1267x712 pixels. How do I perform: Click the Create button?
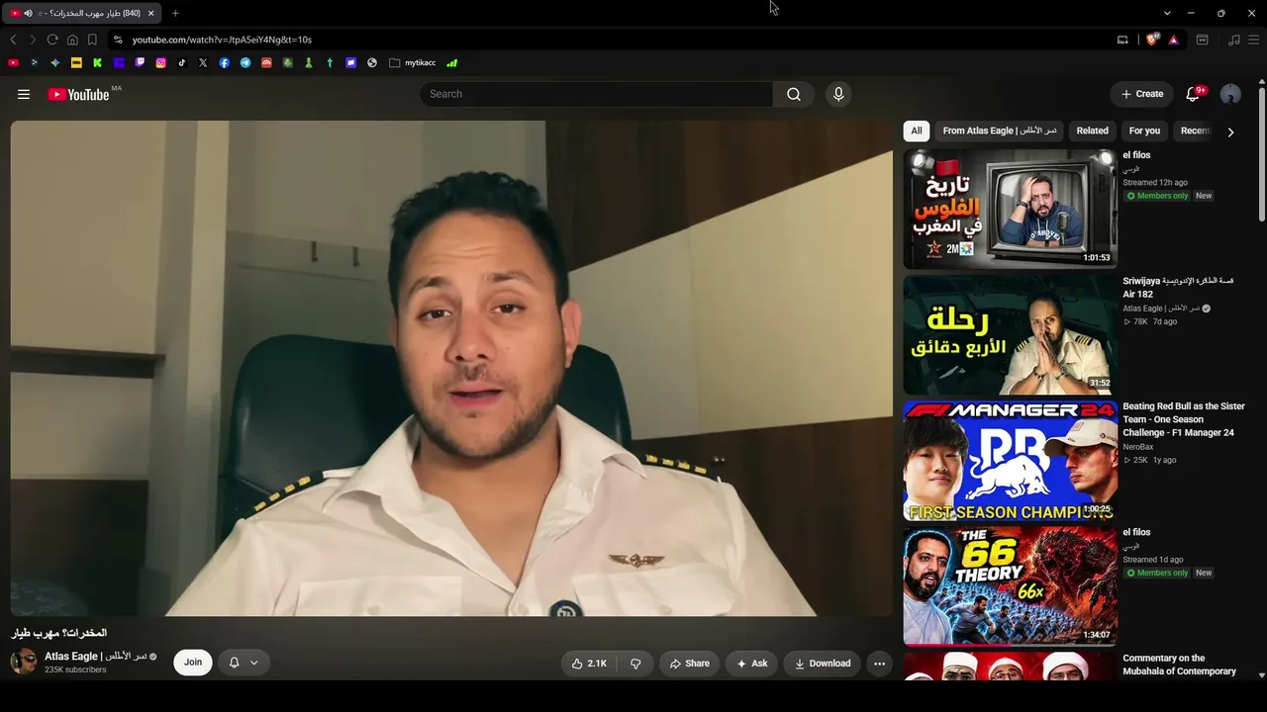(x=1142, y=94)
